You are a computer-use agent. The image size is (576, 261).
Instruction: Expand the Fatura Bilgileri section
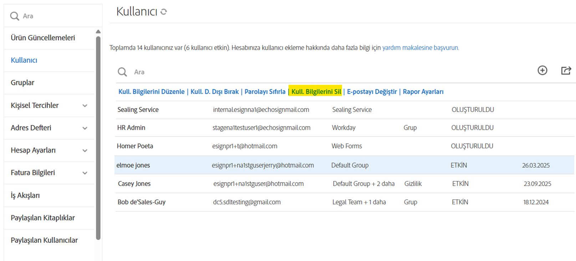85,173
